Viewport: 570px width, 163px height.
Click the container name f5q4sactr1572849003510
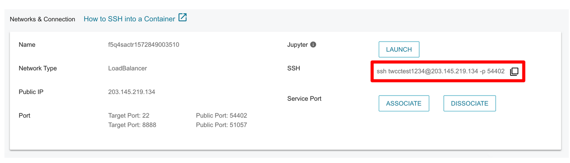point(141,45)
